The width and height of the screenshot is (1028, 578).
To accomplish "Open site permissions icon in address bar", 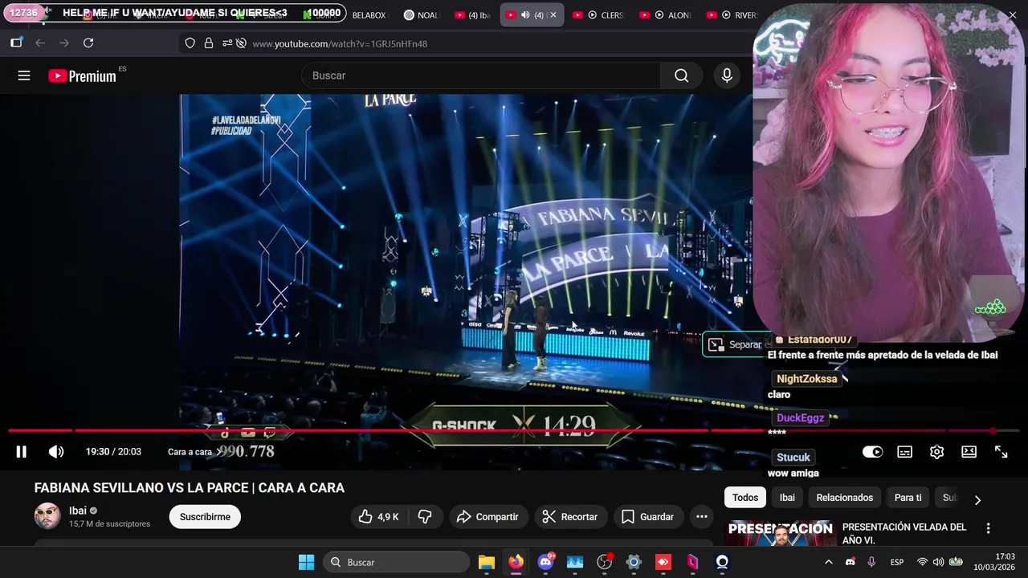I will 228,43.
